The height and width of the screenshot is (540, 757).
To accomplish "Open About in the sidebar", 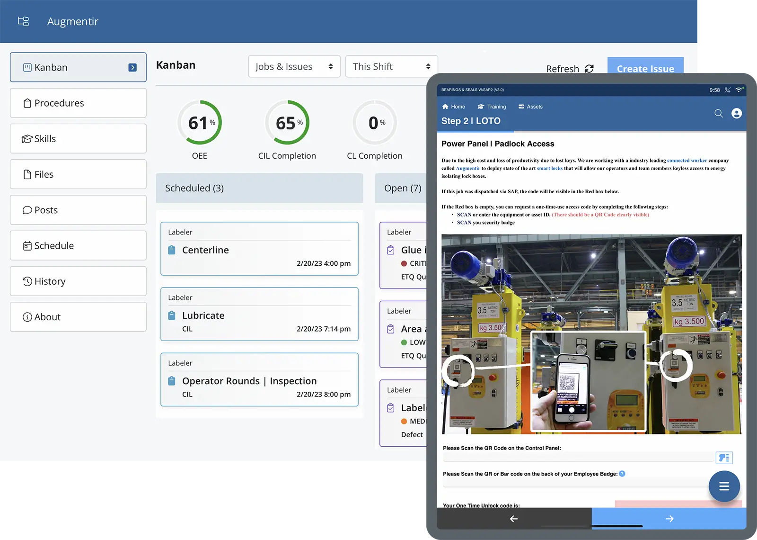I will pyautogui.click(x=78, y=317).
